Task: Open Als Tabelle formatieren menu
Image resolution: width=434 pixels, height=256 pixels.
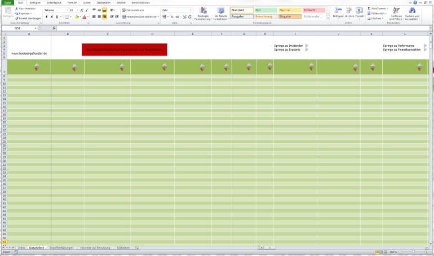Action: pyautogui.click(x=221, y=14)
